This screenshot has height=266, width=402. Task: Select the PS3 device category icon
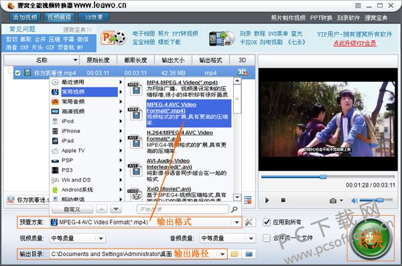55,170
